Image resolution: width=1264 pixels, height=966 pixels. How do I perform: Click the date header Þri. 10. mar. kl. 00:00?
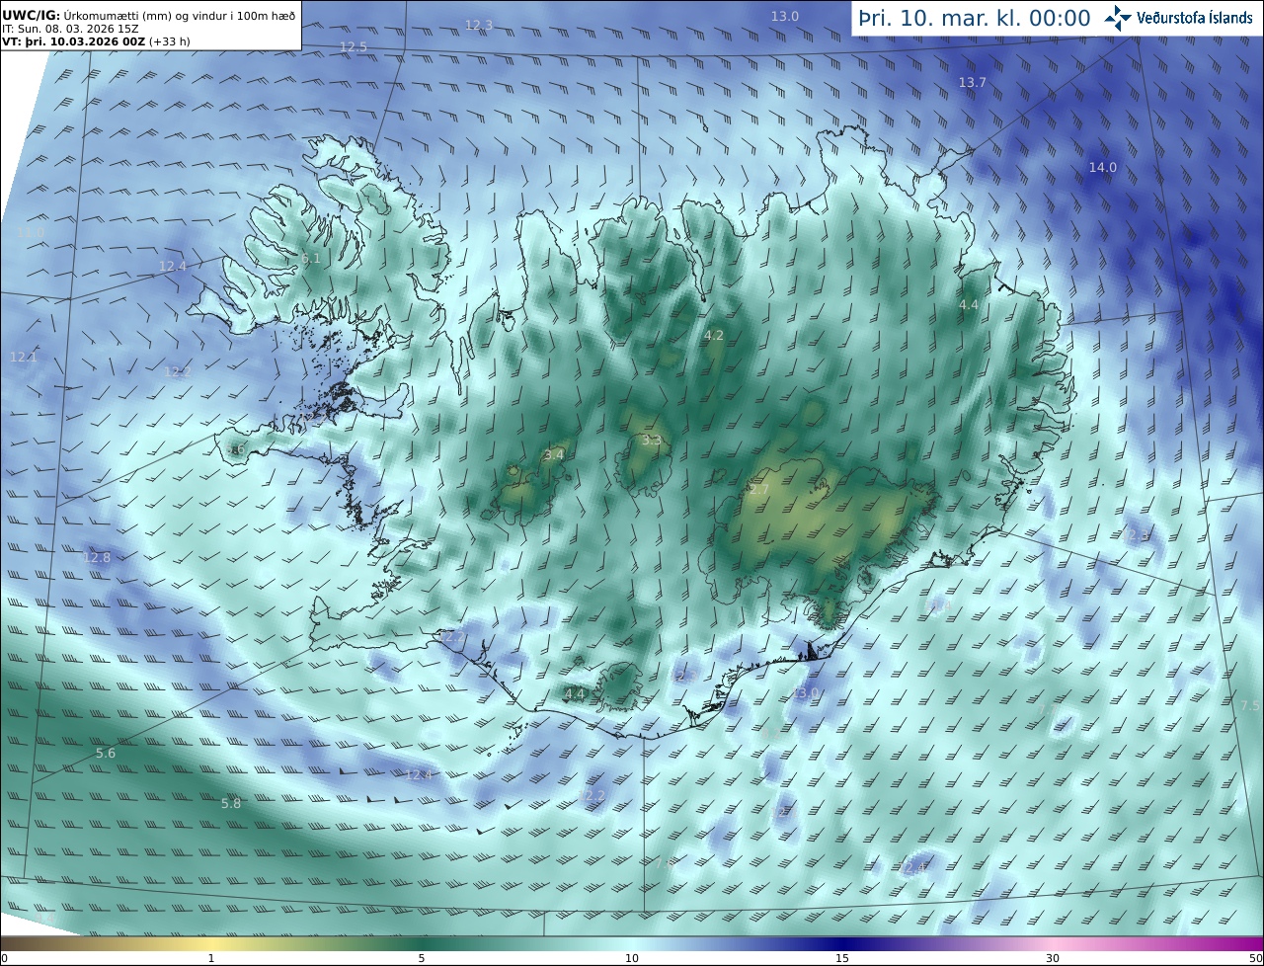[x=974, y=18]
